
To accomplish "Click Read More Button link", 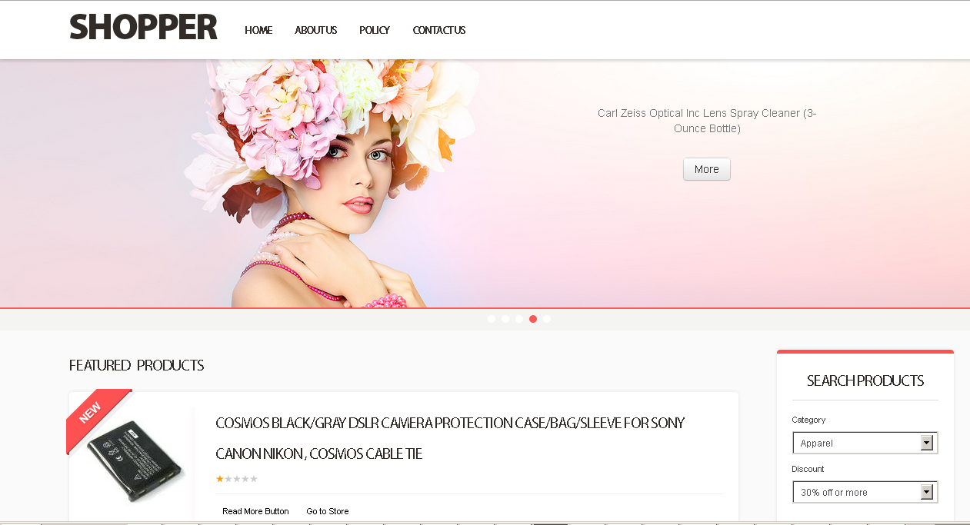I will [255, 511].
